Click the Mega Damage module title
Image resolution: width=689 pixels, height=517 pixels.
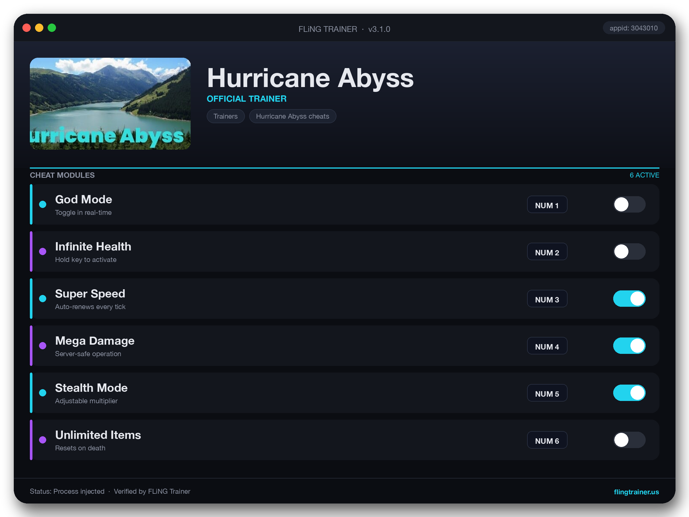pyautogui.click(x=95, y=341)
